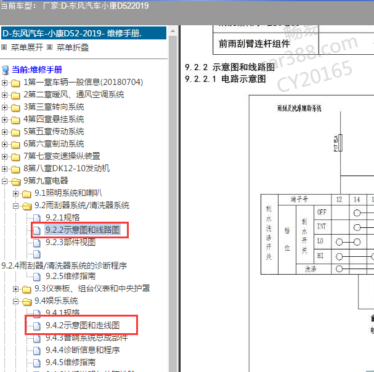Screen dimensions: 374x372
Task: Expand chapter 1 第一章车辆一般信息 node
Action: (x=4, y=83)
